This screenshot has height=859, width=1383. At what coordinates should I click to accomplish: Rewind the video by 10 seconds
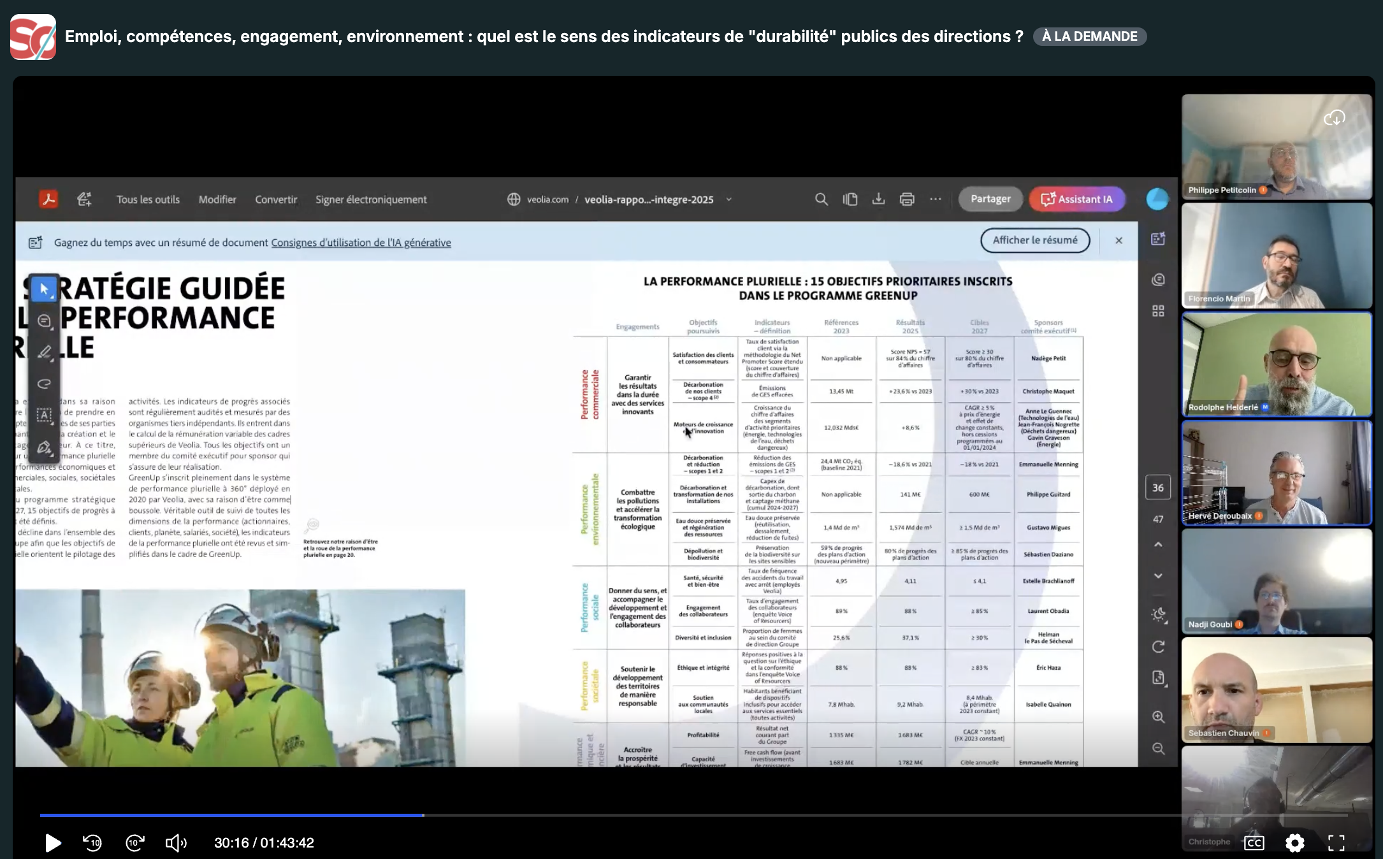pyautogui.click(x=92, y=843)
